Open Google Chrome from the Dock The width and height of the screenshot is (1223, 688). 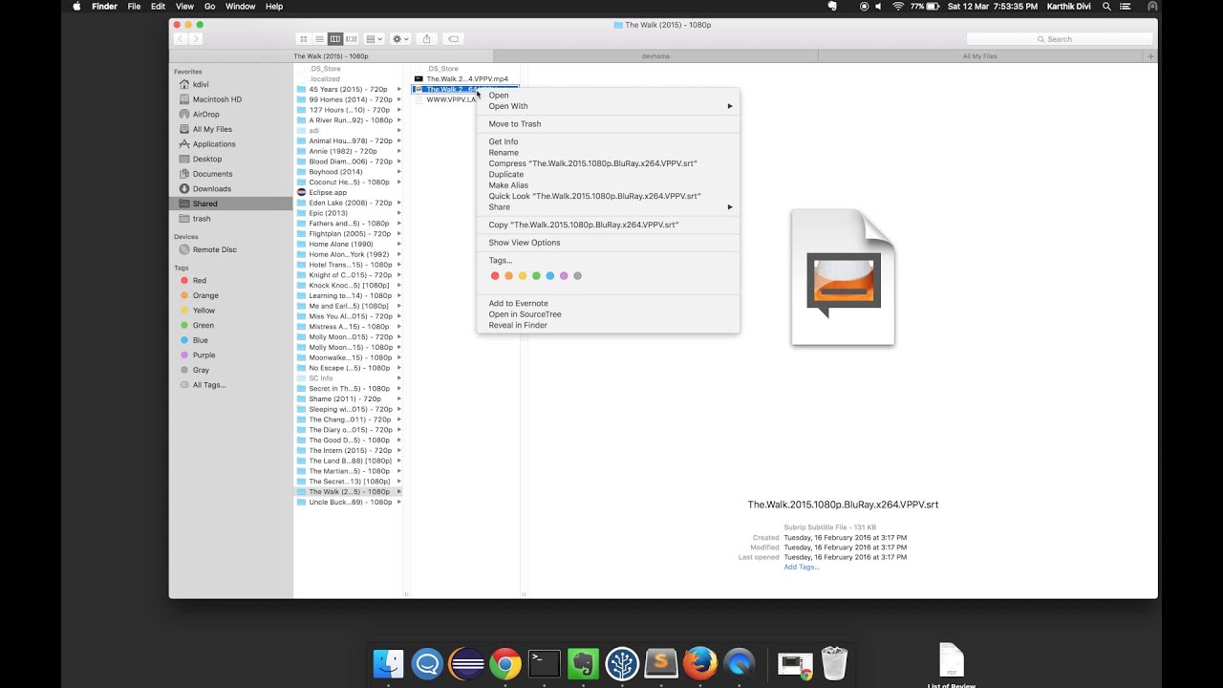click(x=505, y=663)
